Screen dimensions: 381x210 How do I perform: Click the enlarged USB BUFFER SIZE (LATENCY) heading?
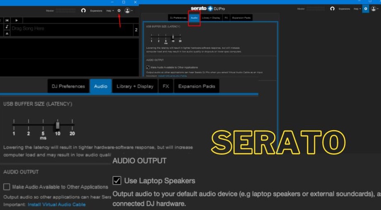coord(38,104)
